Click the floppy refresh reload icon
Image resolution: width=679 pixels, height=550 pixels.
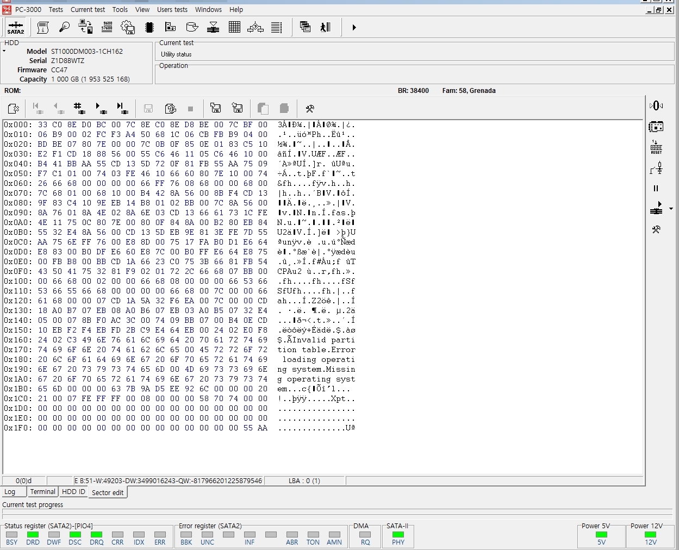coord(170,108)
